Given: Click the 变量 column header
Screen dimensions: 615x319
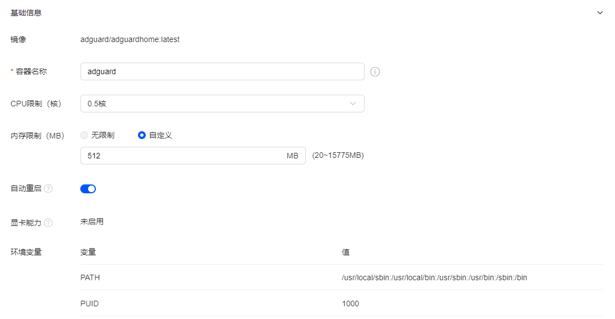Looking at the screenshot, I should [x=88, y=252].
